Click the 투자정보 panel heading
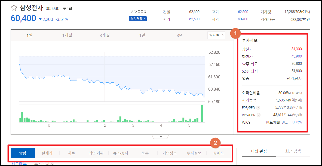322x166 pixels. tap(250, 40)
